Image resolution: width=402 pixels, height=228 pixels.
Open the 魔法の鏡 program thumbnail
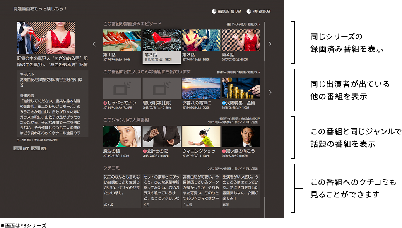click(x=122, y=136)
